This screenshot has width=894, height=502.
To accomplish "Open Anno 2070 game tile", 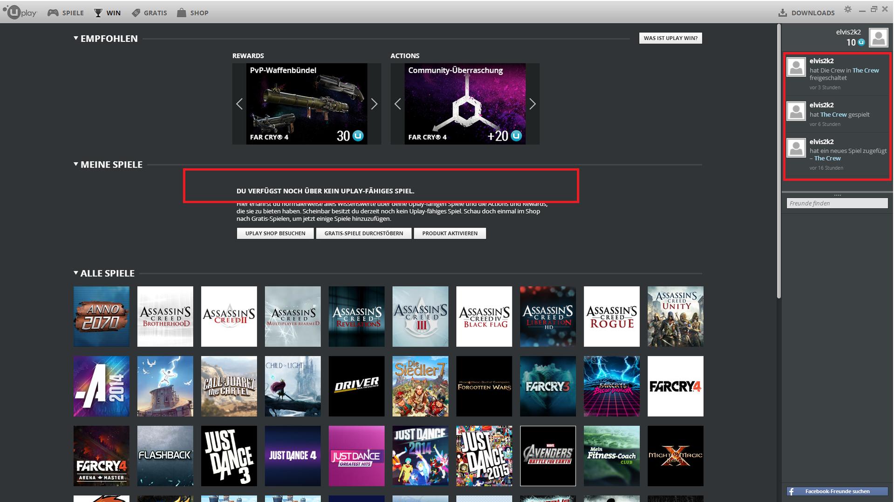I will click(x=102, y=316).
